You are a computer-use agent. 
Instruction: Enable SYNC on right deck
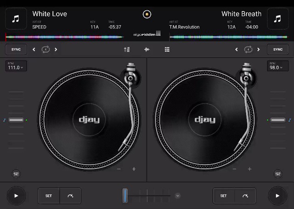[277, 49]
